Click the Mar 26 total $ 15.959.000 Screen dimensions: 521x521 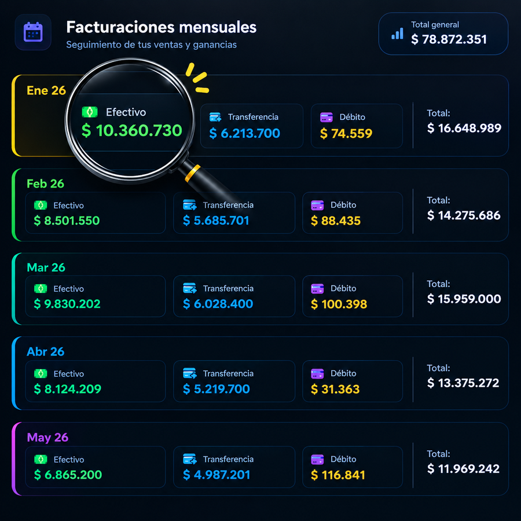click(464, 299)
